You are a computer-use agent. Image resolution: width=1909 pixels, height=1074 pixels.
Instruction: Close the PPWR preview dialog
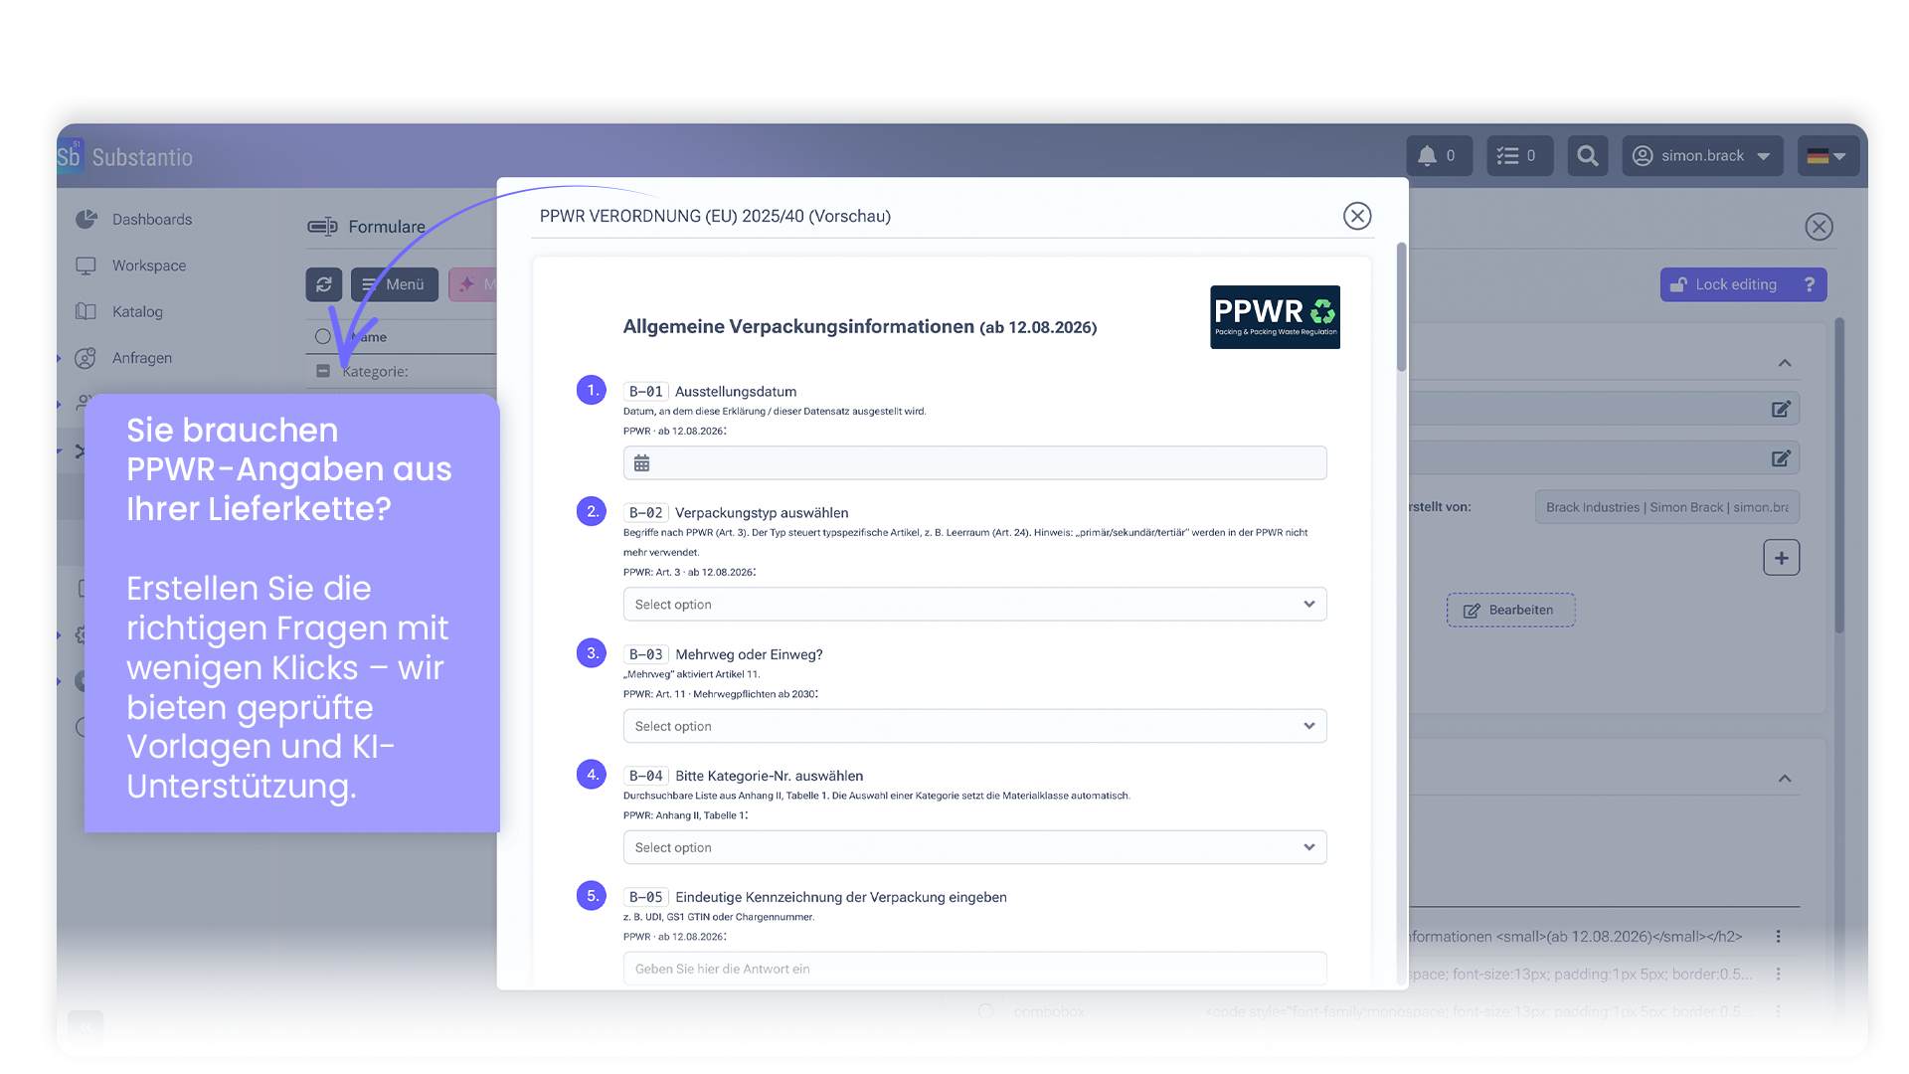click(x=1357, y=216)
